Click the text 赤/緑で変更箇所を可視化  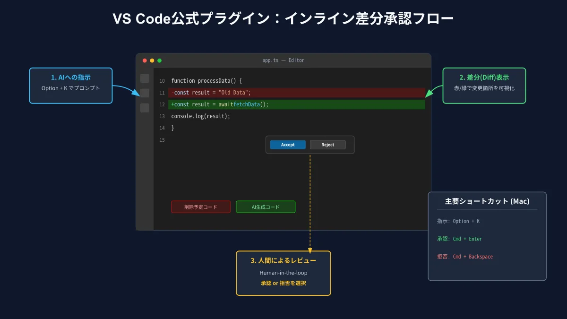point(484,88)
